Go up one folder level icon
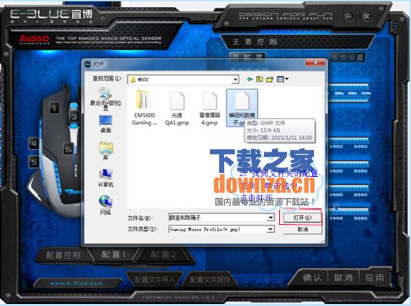Screen dimensions: 411x306 259,79
